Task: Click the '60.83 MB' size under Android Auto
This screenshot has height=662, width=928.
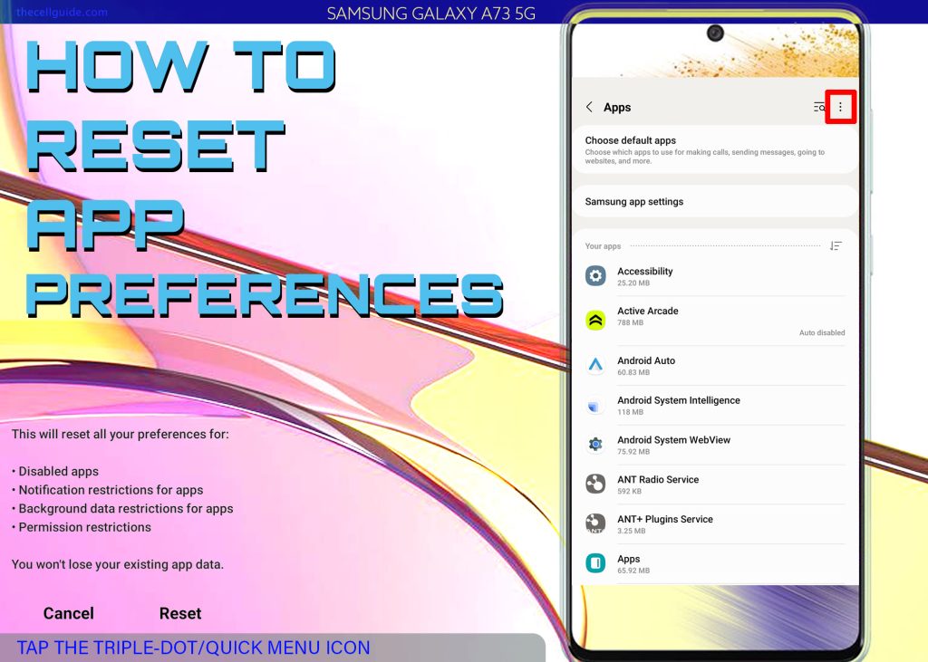Action: tap(633, 372)
